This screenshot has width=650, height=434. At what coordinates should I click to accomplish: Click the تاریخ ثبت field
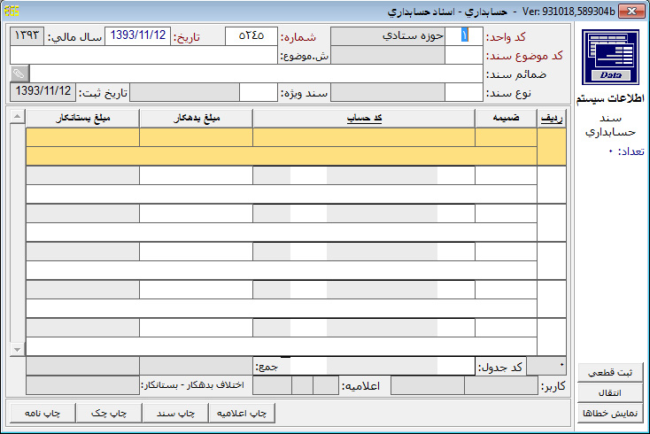43,92
